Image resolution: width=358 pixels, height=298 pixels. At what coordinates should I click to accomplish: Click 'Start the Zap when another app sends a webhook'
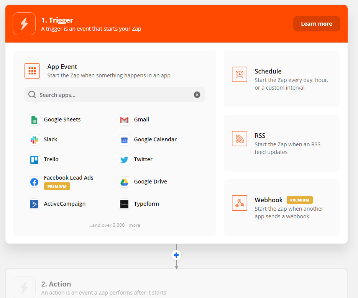pyautogui.click(x=289, y=213)
